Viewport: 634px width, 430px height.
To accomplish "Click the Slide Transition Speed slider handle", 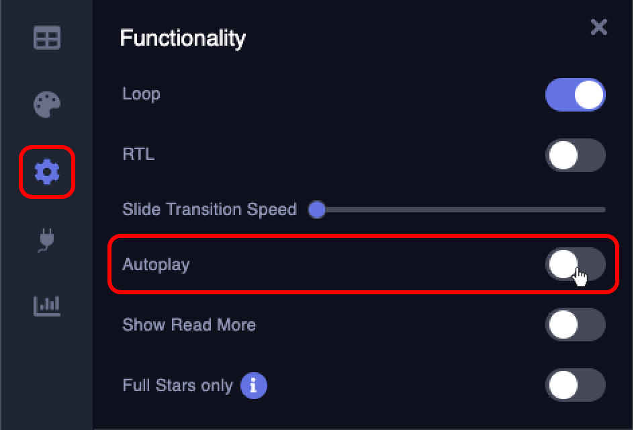I will tap(316, 210).
